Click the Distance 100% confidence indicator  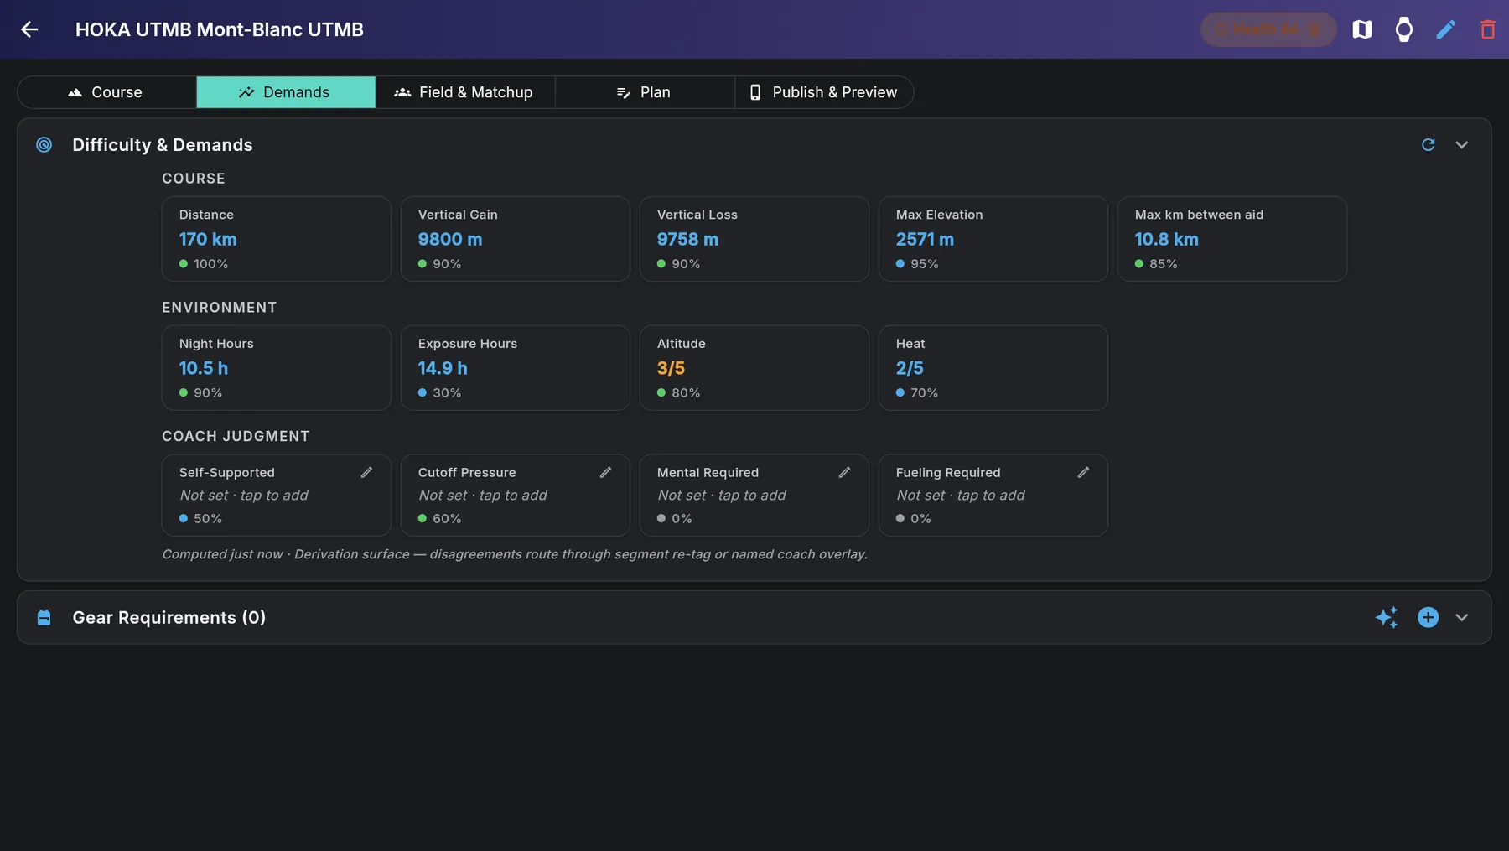[x=204, y=264]
